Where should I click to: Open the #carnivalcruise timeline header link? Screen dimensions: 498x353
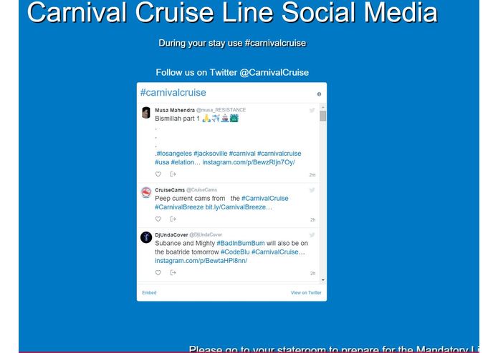pyautogui.click(x=173, y=92)
